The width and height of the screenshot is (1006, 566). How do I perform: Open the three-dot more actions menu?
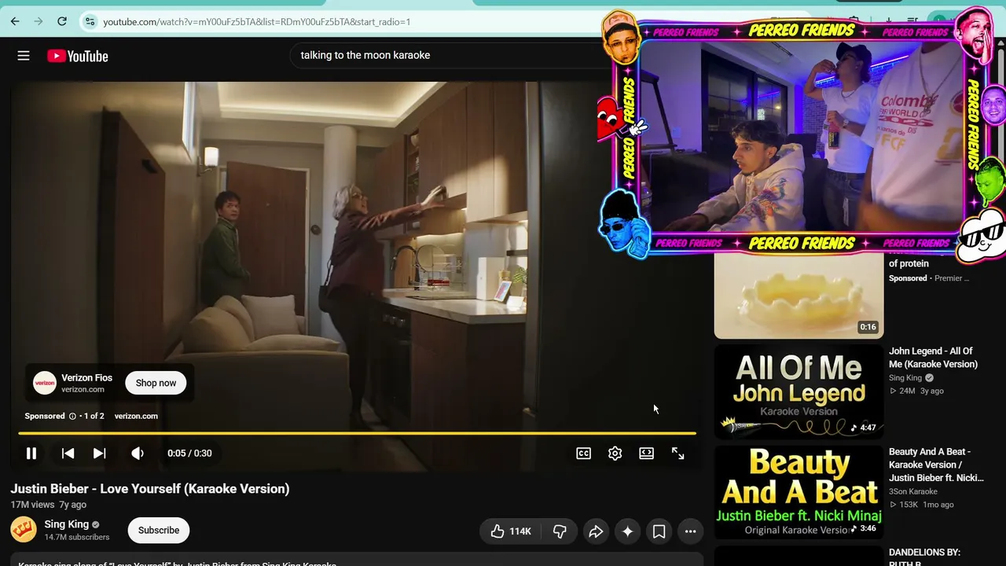tap(690, 531)
